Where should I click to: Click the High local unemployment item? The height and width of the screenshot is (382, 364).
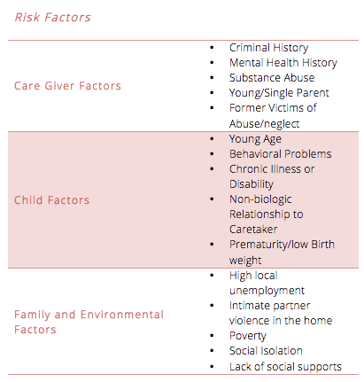pyautogui.click(x=267, y=283)
